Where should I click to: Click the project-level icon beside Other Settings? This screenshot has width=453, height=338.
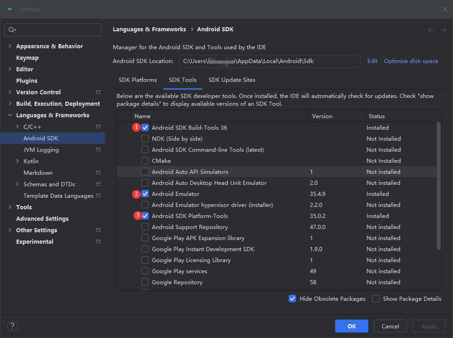[x=98, y=230]
